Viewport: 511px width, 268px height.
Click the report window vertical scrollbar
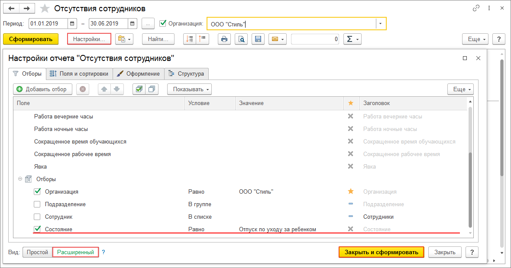[502, 118]
